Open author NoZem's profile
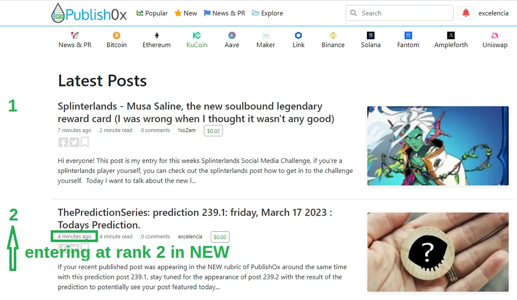This screenshot has width=517, height=300. 187,130
